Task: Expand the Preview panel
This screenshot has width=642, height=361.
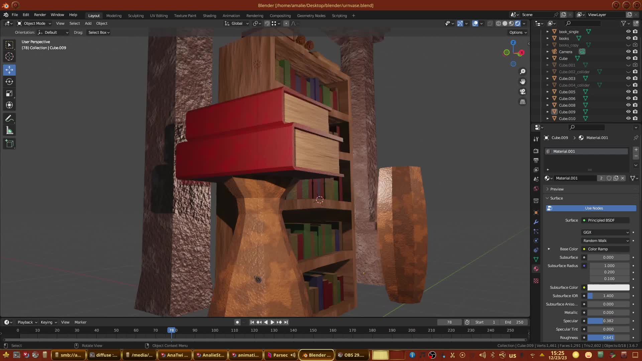Action: [557, 189]
